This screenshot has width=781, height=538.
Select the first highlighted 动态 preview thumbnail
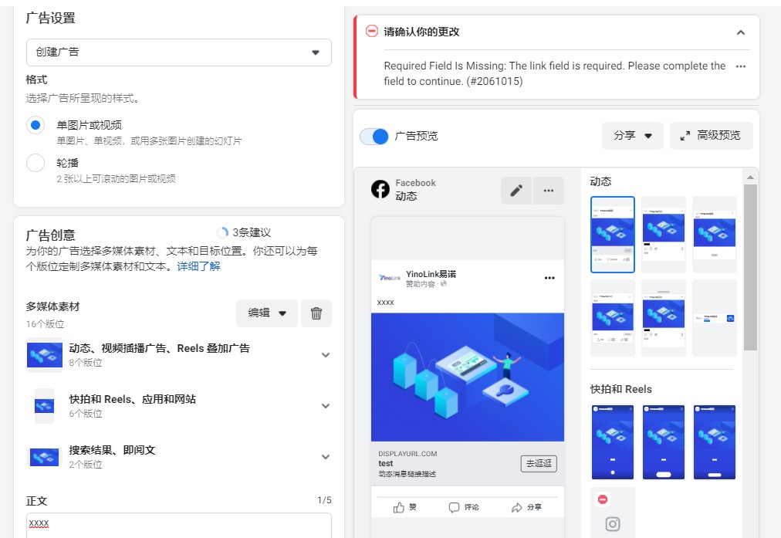point(613,235)
